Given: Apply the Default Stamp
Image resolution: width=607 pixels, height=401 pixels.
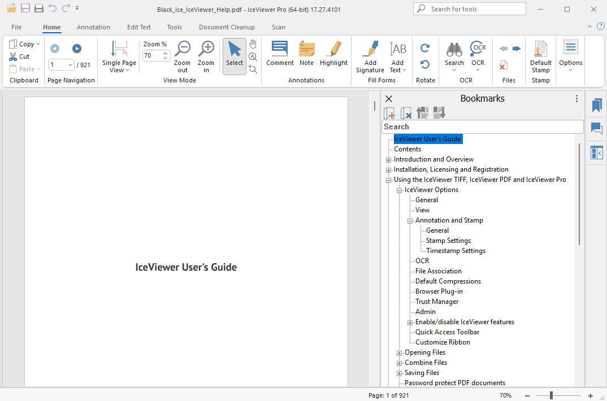Looking at the screenshot, I should [541, 56].
